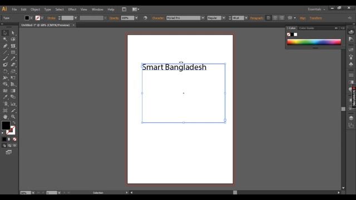Open the Essentials workspace switcher
The height and width of the screenshot is (200, 356).
coord(317,9)
